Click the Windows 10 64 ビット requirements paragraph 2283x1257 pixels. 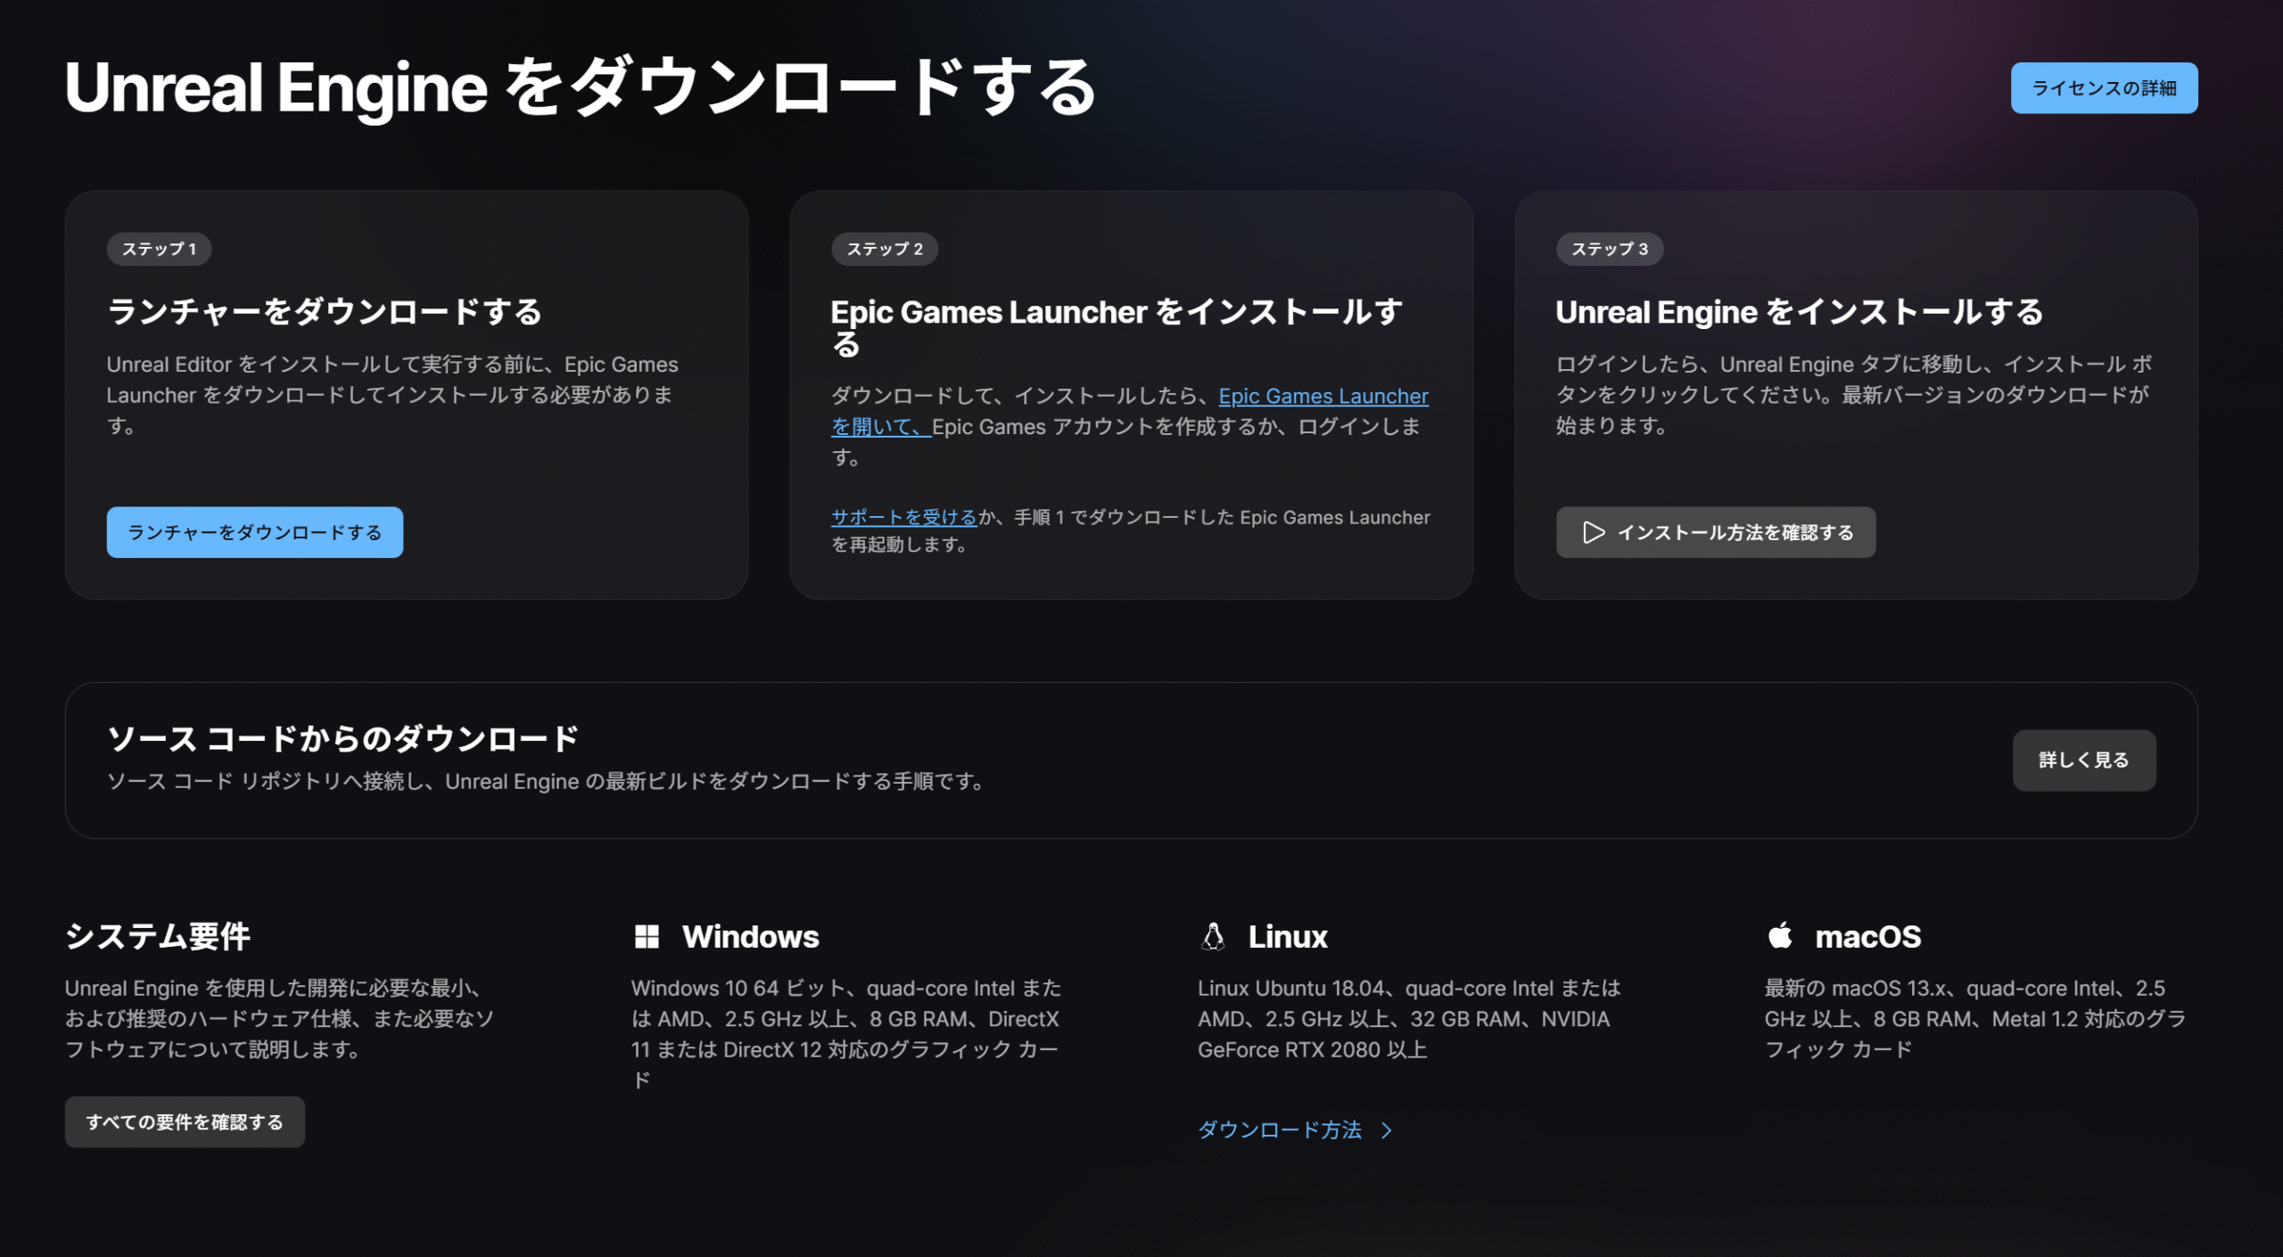coord(846,1034)
